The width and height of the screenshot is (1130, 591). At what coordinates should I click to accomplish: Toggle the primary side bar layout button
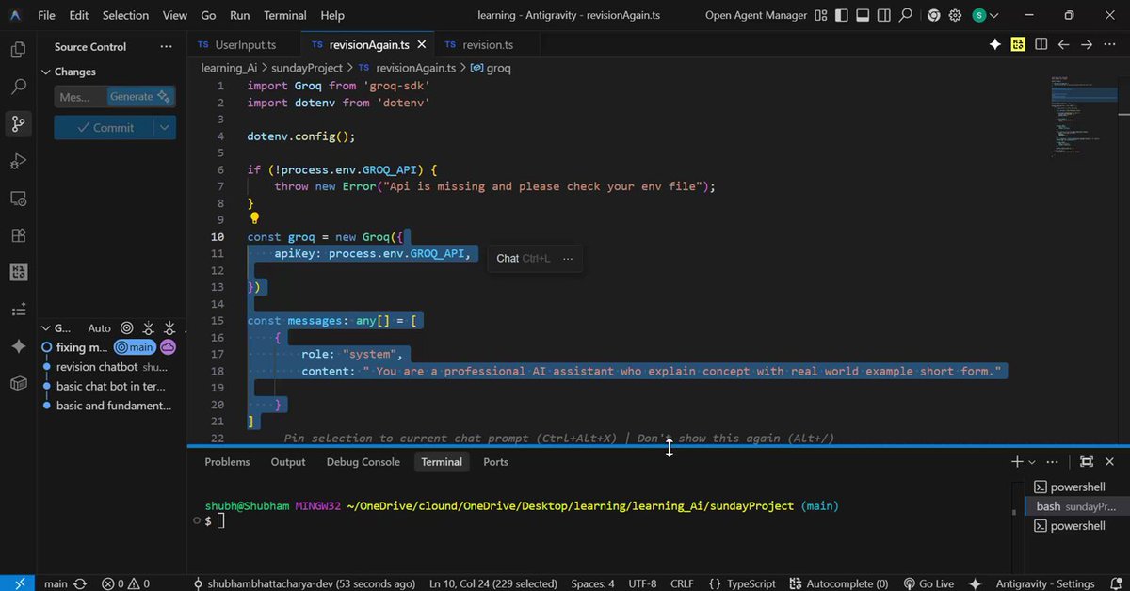click(844, 15)
